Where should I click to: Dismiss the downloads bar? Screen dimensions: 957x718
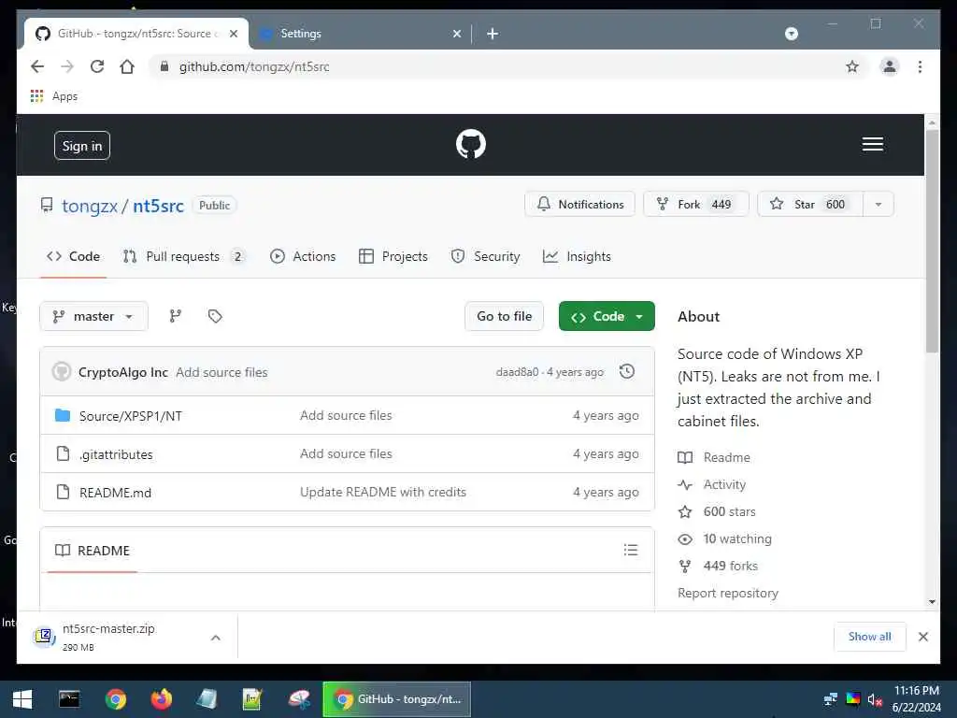point(922,637)
